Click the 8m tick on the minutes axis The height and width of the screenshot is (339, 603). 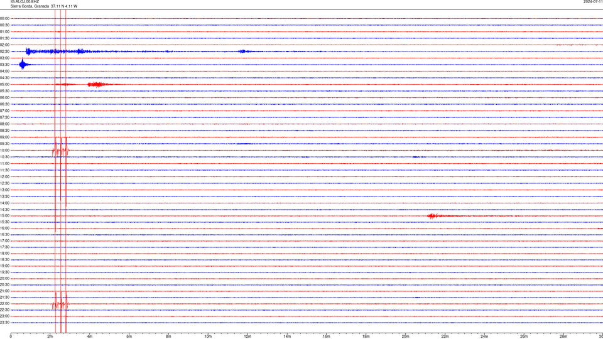168,336
